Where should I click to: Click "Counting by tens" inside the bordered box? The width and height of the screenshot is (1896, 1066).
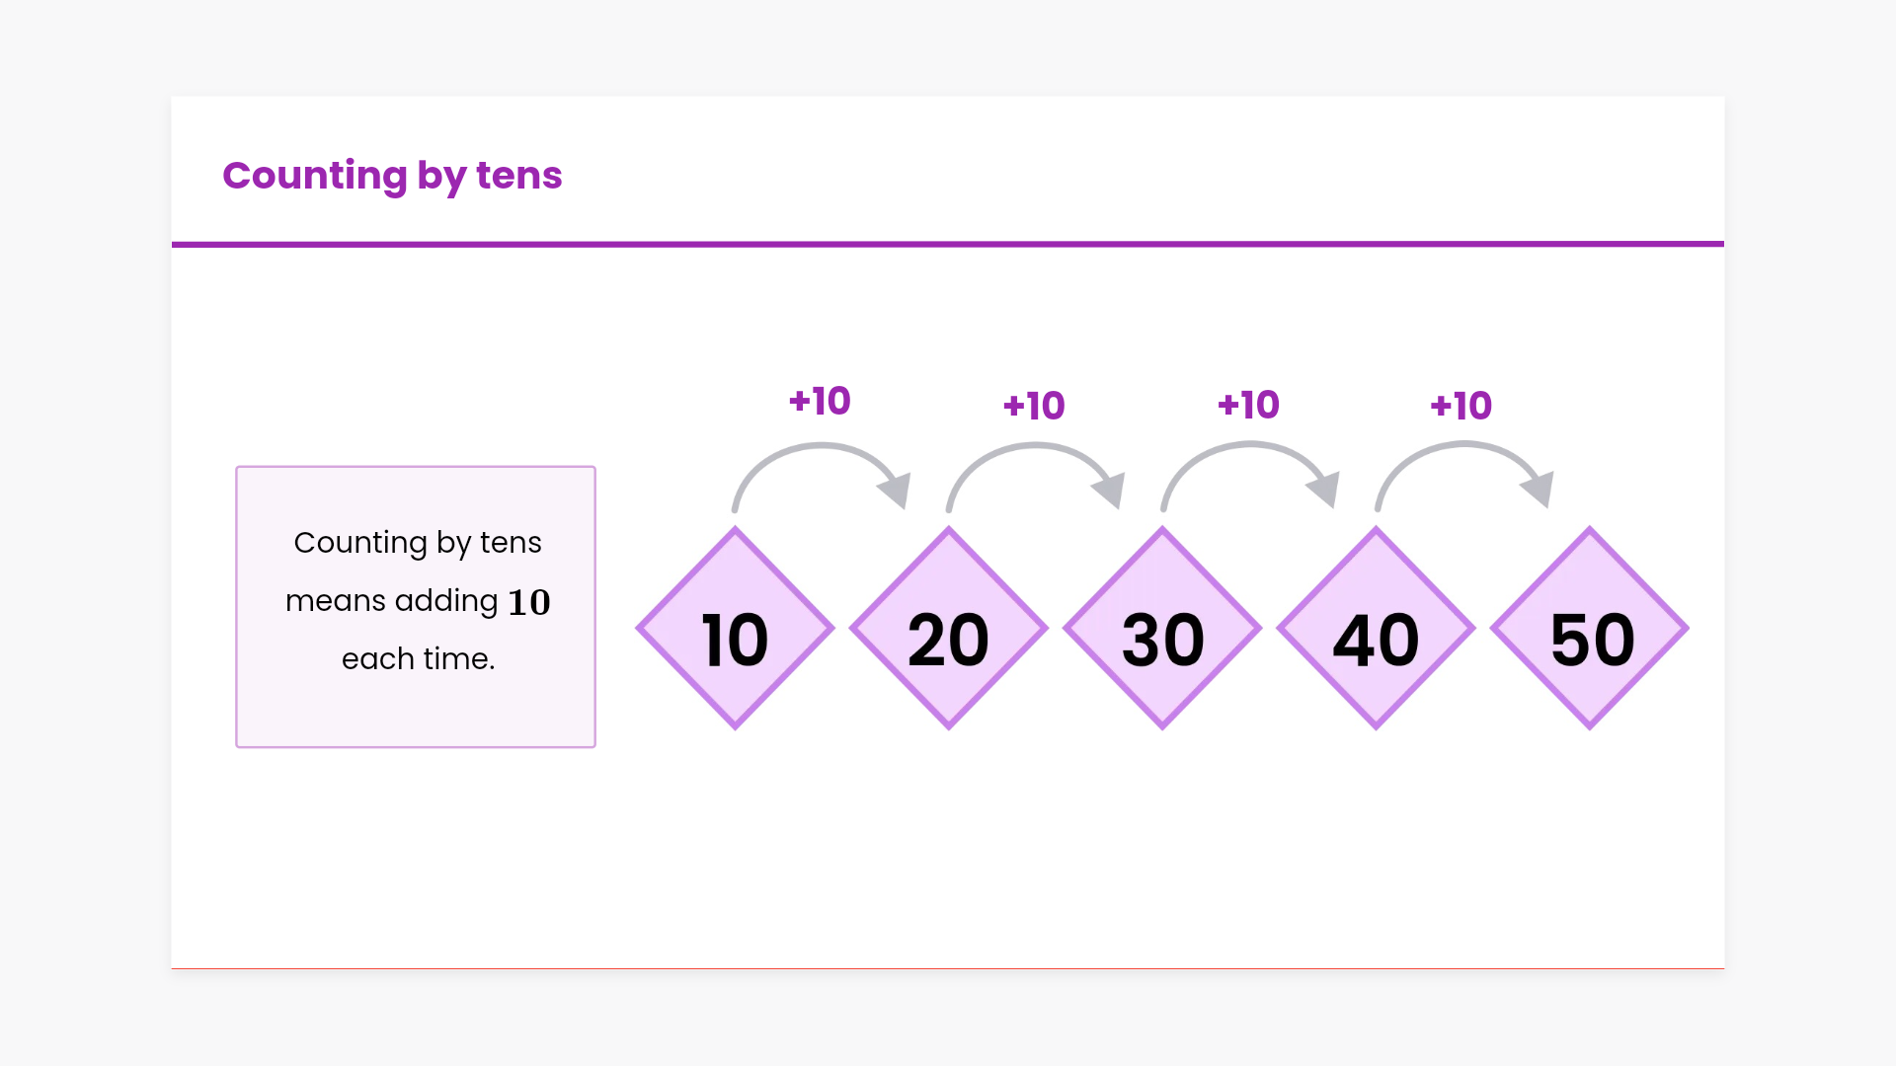418,542
